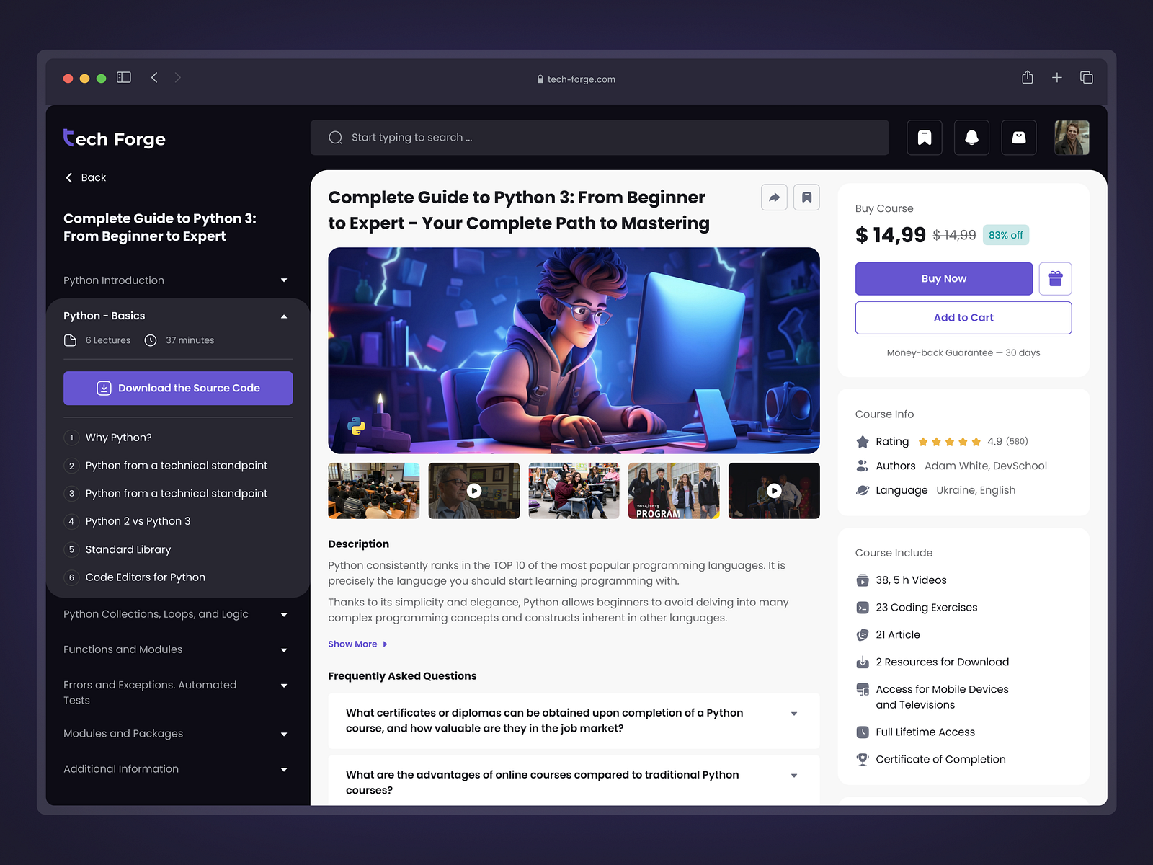The height and width of the screenshot is (865, 1153).
Task: Click the browser back arrow
Action: tap(154, 77)
